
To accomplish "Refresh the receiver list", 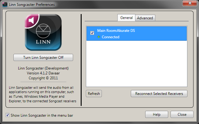I will (x=94, y=94).
